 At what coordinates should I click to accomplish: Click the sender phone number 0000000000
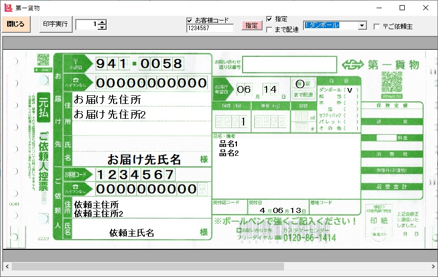[146, 189]
